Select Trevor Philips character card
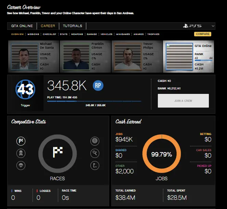This screenshot has width=227, height=209. click(136, 55)
